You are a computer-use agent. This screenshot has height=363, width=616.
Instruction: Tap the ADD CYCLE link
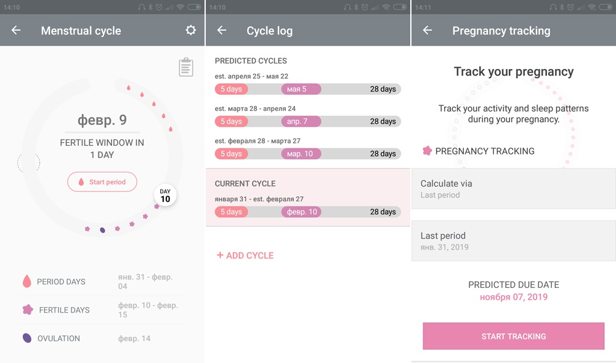pos(245,255)
